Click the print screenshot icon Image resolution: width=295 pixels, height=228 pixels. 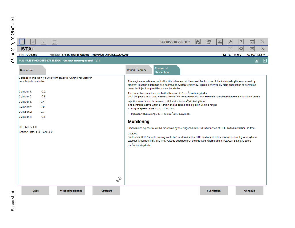pos(220,42)
